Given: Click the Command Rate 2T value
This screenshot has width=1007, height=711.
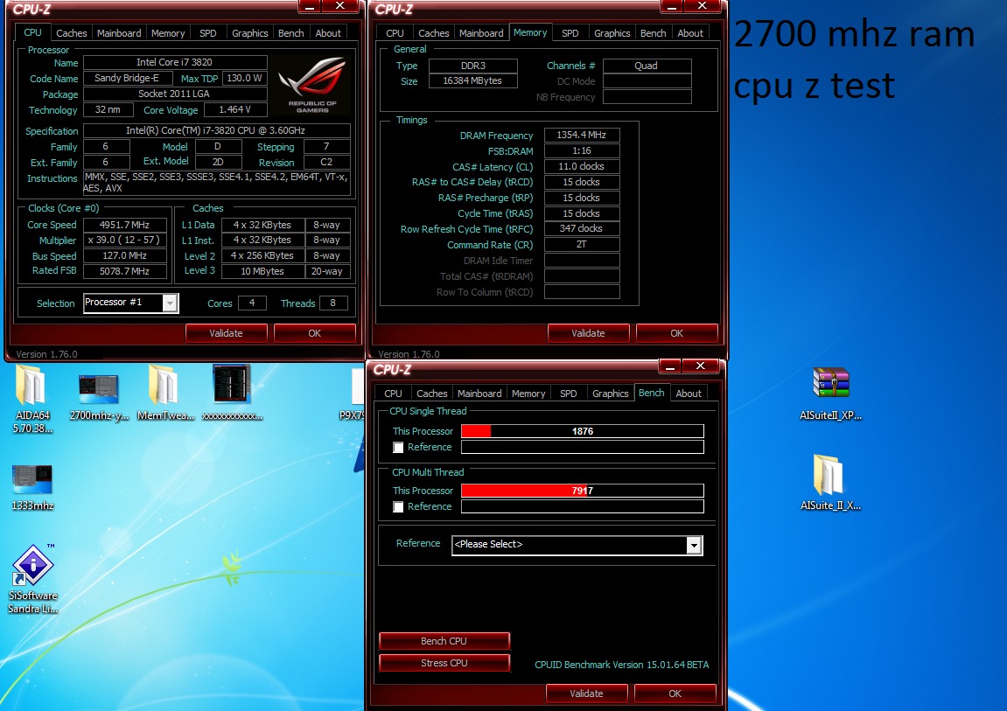Looking at the screenshot, I should 581,245.
